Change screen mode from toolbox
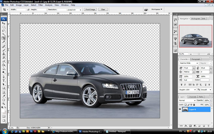The width and height of the screenshot is (214, 134). point(4,121)
